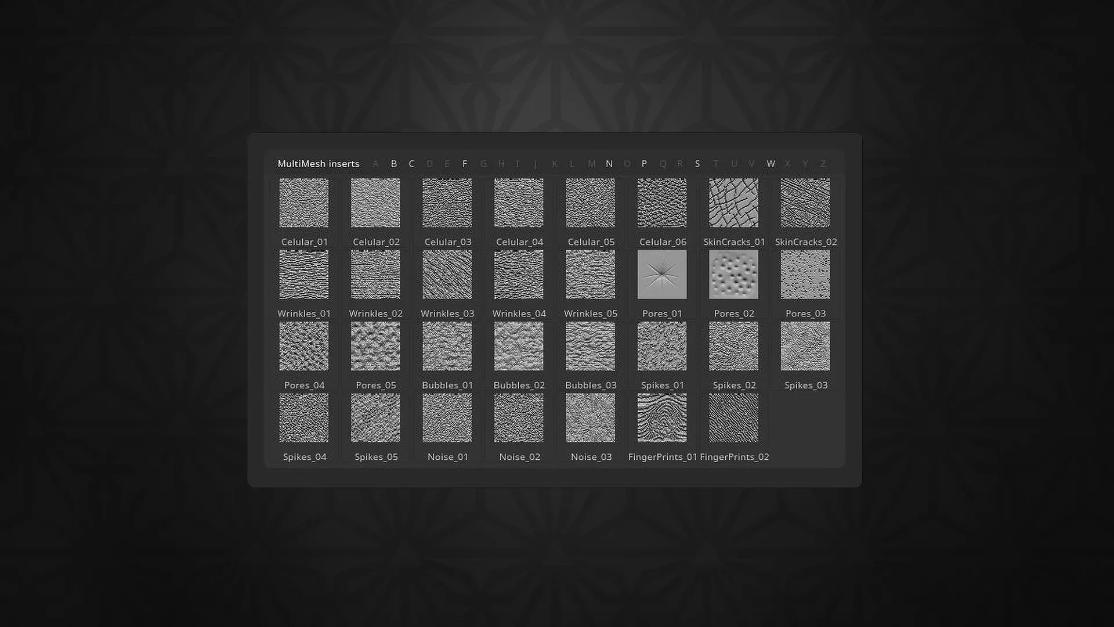Filter the list by letter N
The height and width of the screenshot is (627, 1114).
point(609,164)
